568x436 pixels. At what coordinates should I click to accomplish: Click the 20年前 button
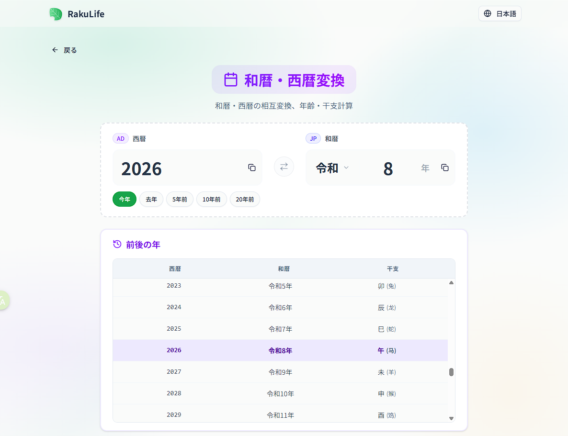pos(245,199)
